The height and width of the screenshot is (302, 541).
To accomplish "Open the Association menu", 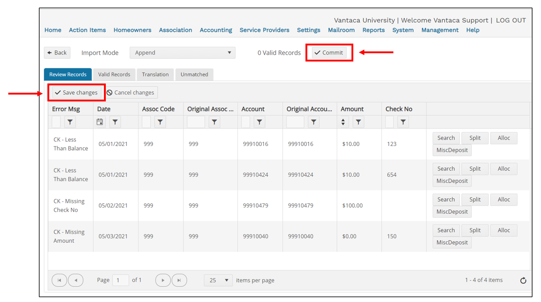I will (176, 30).
